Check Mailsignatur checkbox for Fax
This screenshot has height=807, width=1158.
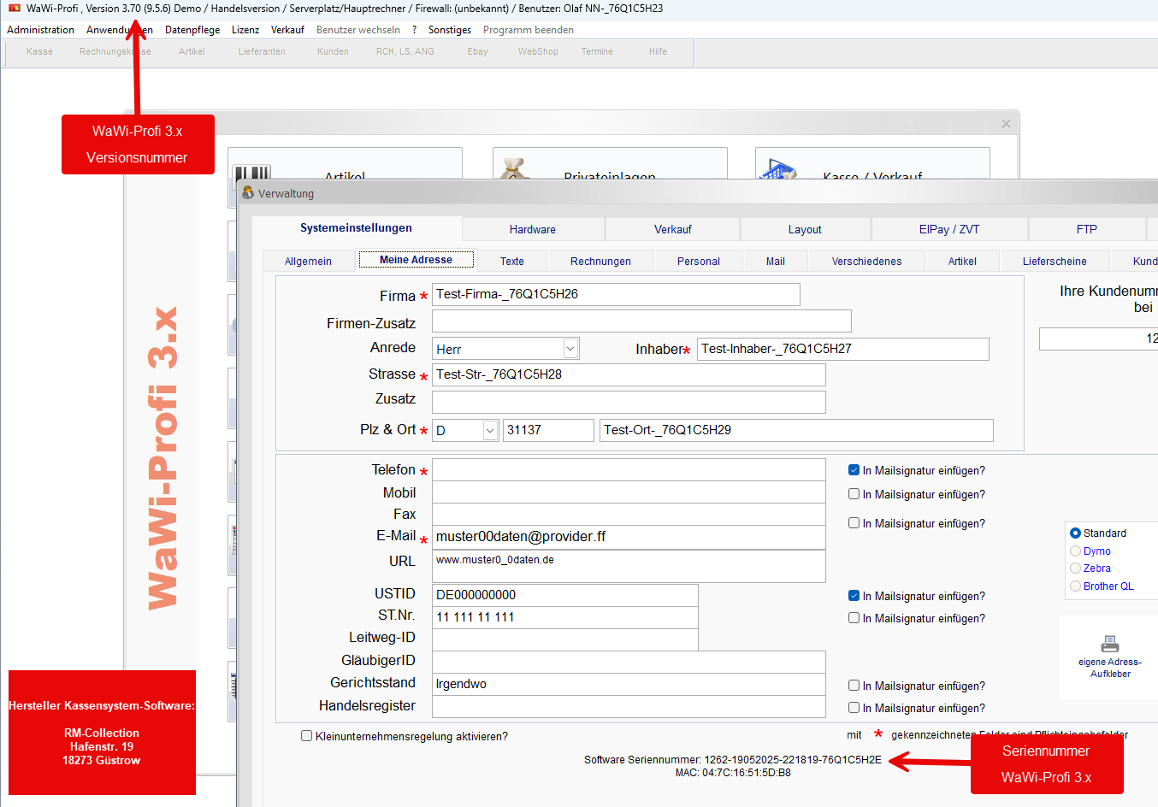tap(854, 523)
